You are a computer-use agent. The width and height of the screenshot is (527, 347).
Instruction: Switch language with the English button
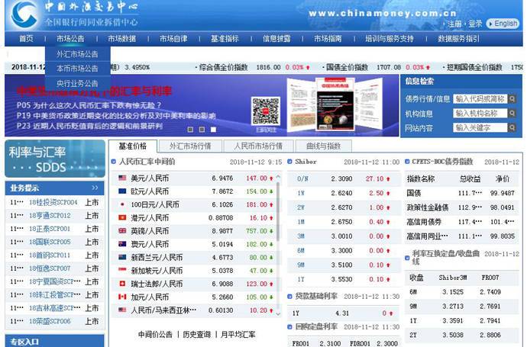[x=502, y=24]
